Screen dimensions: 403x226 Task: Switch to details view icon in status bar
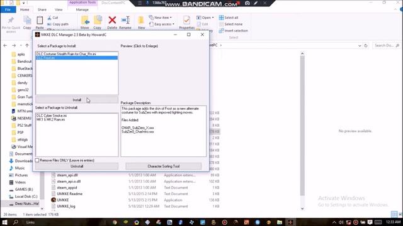click(x=394, y=214)
